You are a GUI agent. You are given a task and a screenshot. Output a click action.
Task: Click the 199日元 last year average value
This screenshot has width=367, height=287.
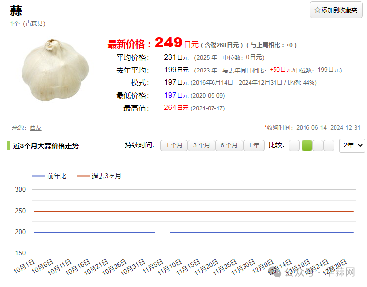(176, 70)
